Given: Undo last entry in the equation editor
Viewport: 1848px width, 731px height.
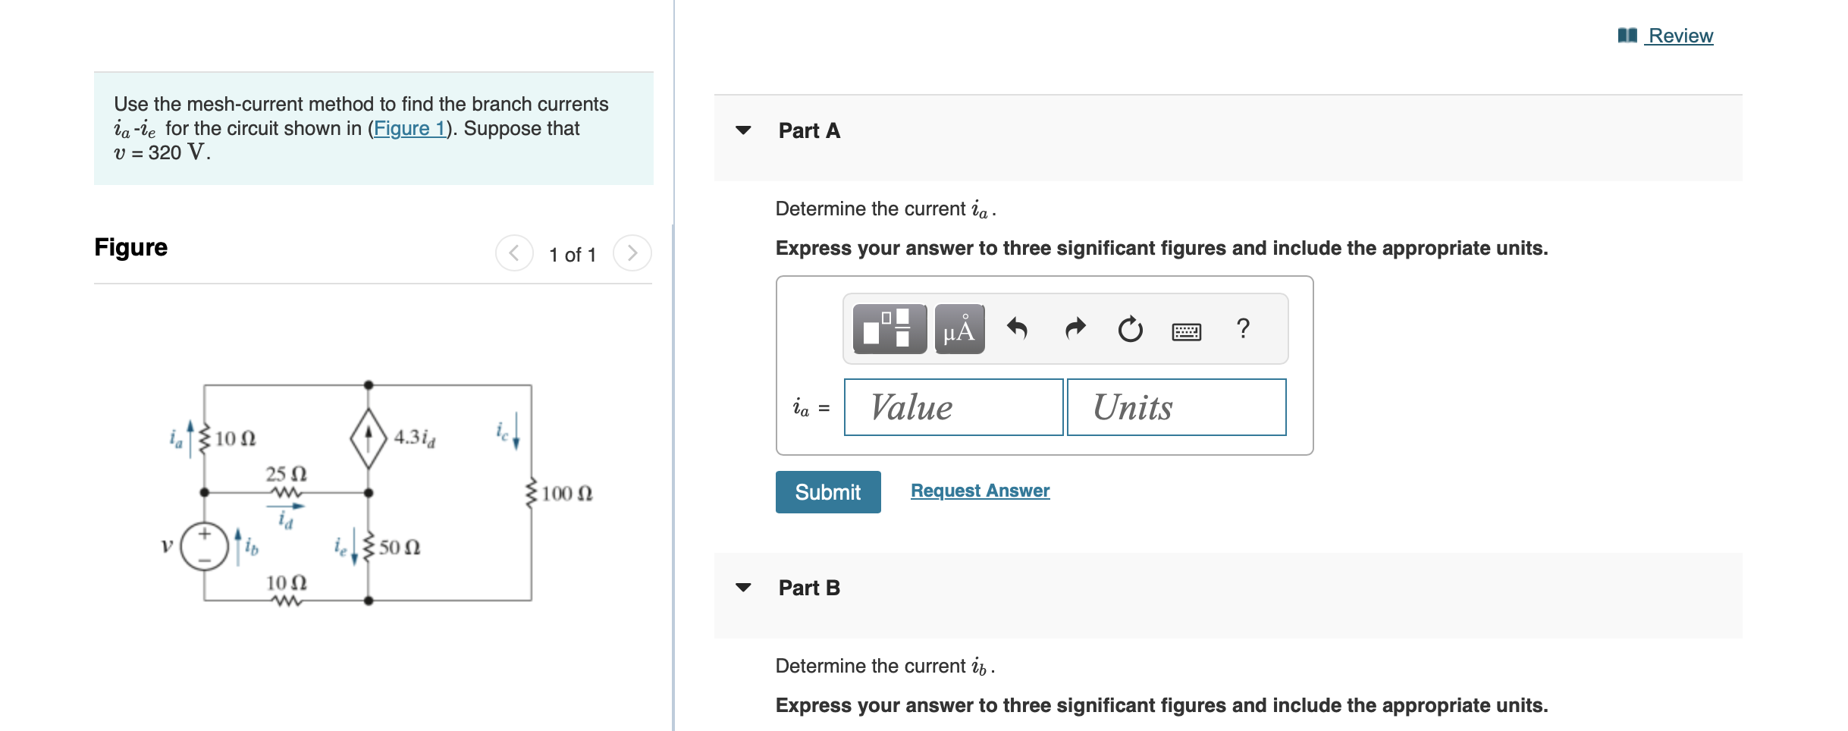Looking at the screenshot, I should pos(1018,328).
